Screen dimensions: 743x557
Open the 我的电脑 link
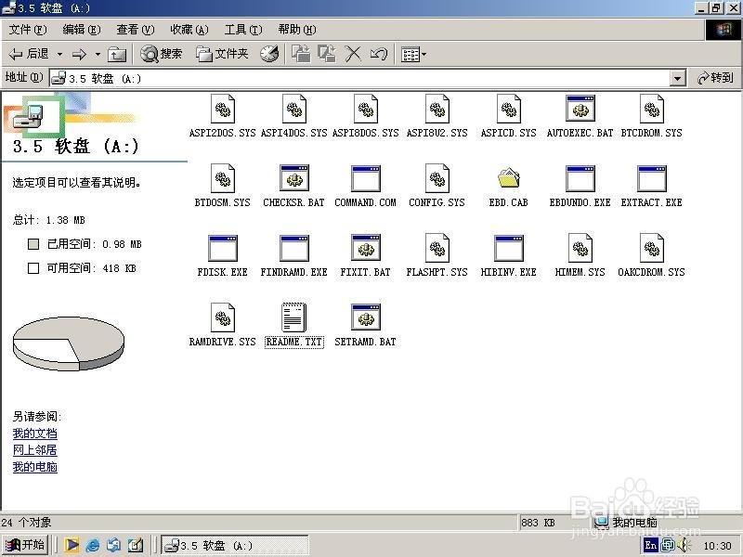pos(35,467)
